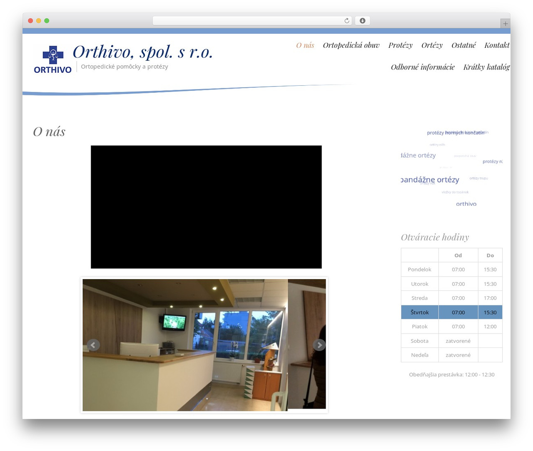
Task: Click the Orthivo logo image
Action: [53, 59]
